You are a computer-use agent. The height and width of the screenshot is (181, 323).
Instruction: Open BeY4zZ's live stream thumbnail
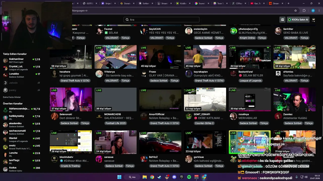160,142
